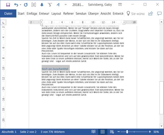The width and height of the screenshot is (164, 135).
Task: Open Ribbon Display Options button
Action: (120, 5)
